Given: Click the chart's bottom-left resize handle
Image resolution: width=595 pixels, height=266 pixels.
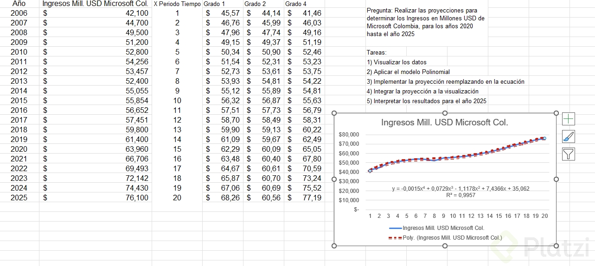Looking at the screenshot, I should click(x=334, y=246).
